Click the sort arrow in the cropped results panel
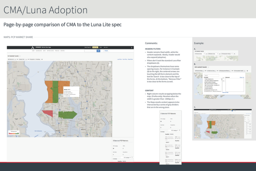The image size is (256, 171). coord(180,130)
